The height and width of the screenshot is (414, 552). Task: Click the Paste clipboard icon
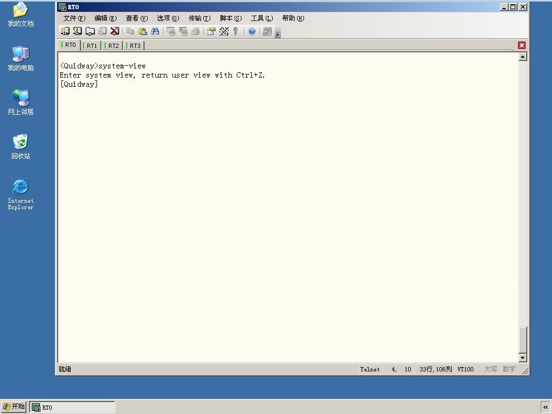(x=142, y=31)
